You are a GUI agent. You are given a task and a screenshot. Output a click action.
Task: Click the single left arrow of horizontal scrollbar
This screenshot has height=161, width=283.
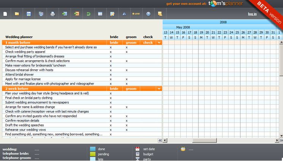[x=165, y=141]
